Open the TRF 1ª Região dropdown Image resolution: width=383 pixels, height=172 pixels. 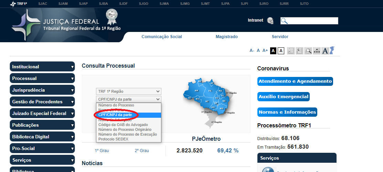tap(128, 91)
